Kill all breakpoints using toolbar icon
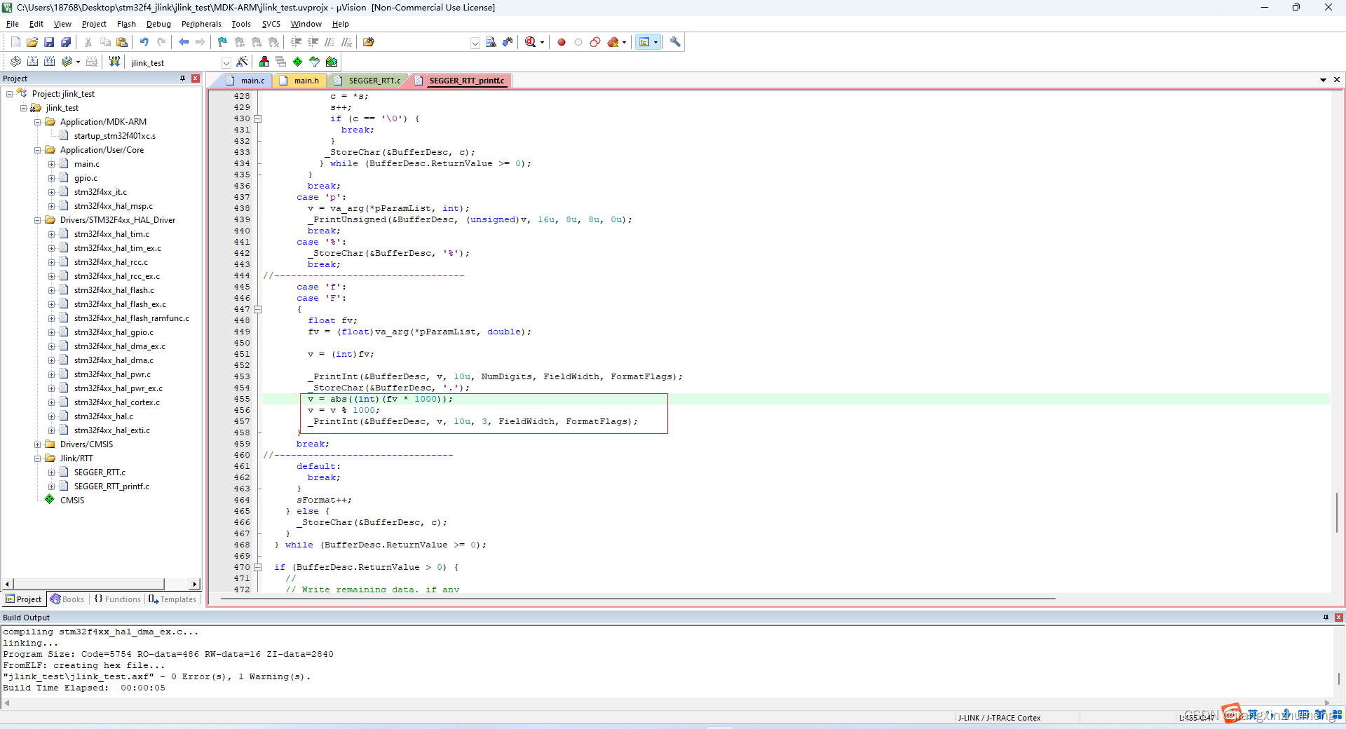This screenshot has width=1346, height=729. coord(613,42)
